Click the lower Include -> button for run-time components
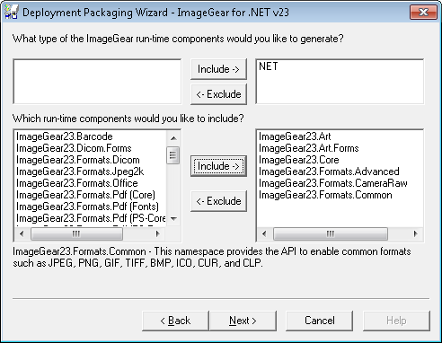This screenshot has height=343, width=442. tap(218, 166)
